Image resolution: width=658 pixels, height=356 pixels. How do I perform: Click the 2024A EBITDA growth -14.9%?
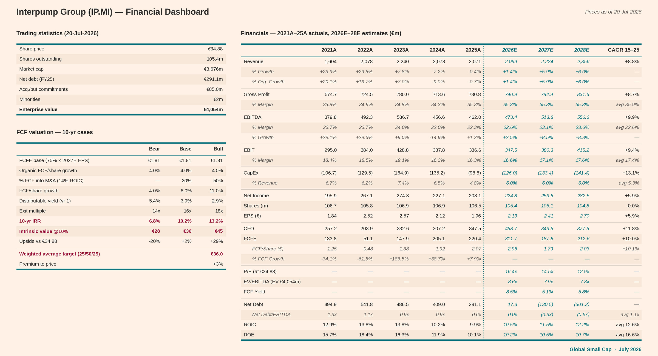pos(437,138)
